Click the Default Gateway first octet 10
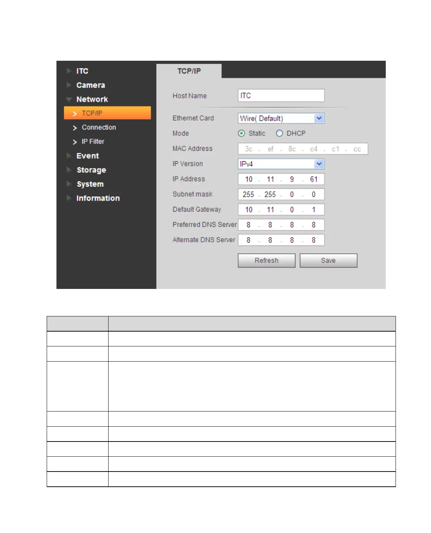Image resolution: width=431 pixels, height=533 pixels. (x=249, y=210)
